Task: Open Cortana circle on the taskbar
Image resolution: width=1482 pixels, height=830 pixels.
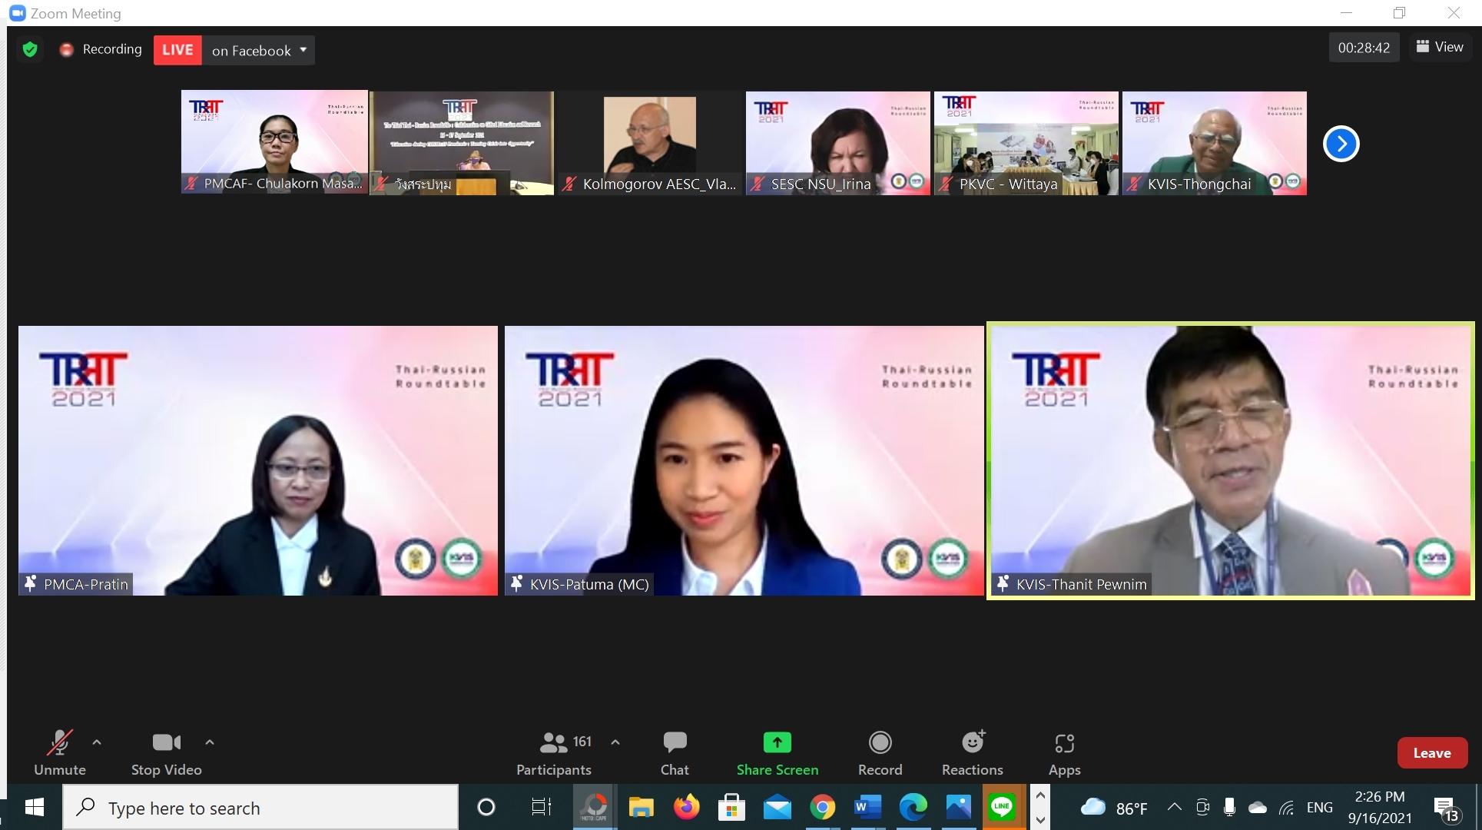Action: (x=486, y=808)
